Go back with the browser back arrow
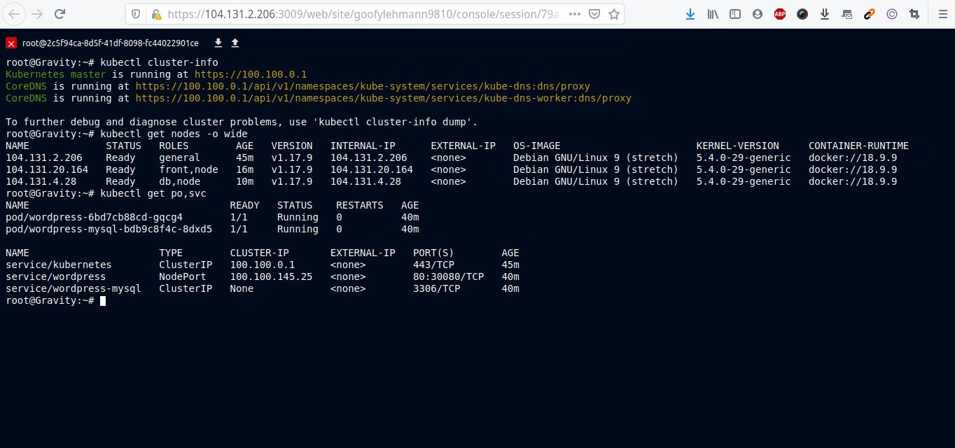Screen dimensions: 955x448 (x=15, y=14)
